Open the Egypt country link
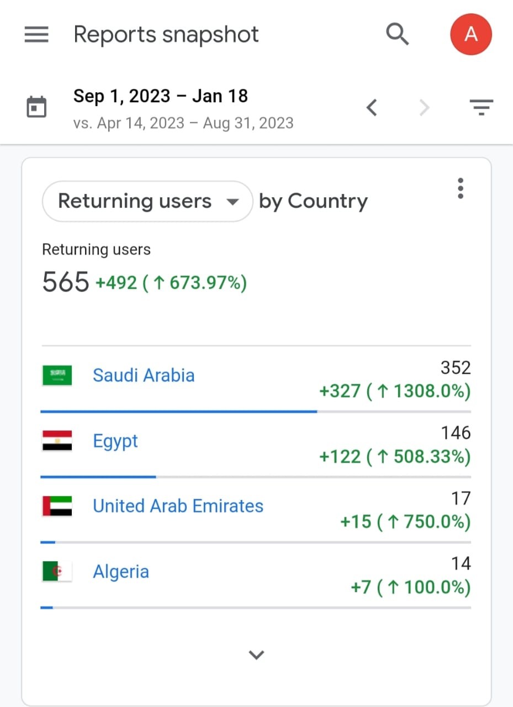513x707 pixels. (115, 441)
